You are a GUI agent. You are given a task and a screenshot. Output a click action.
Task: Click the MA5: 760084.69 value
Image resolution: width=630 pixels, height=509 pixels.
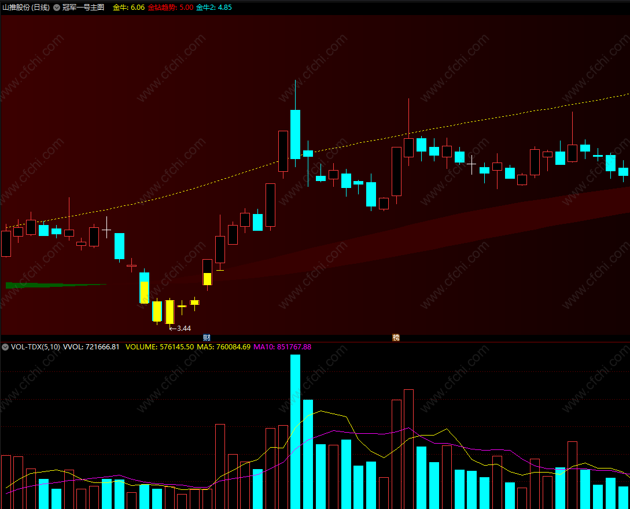[x=223, y=347]
